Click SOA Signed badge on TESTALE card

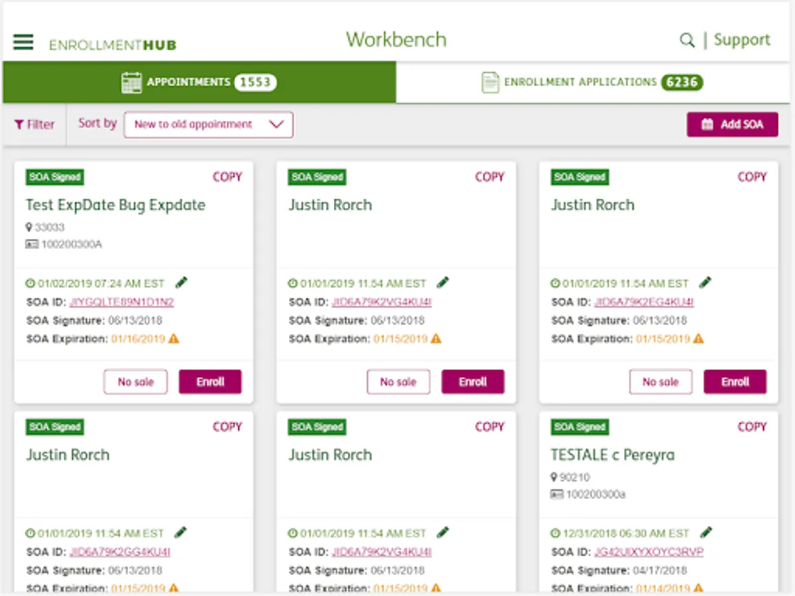click(x=580, y=427)
